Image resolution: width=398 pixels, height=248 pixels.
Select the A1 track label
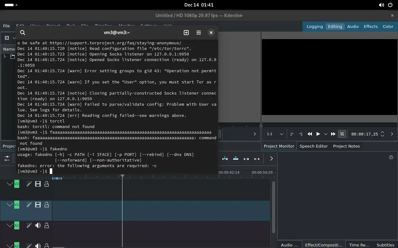[x=17, y=225]
